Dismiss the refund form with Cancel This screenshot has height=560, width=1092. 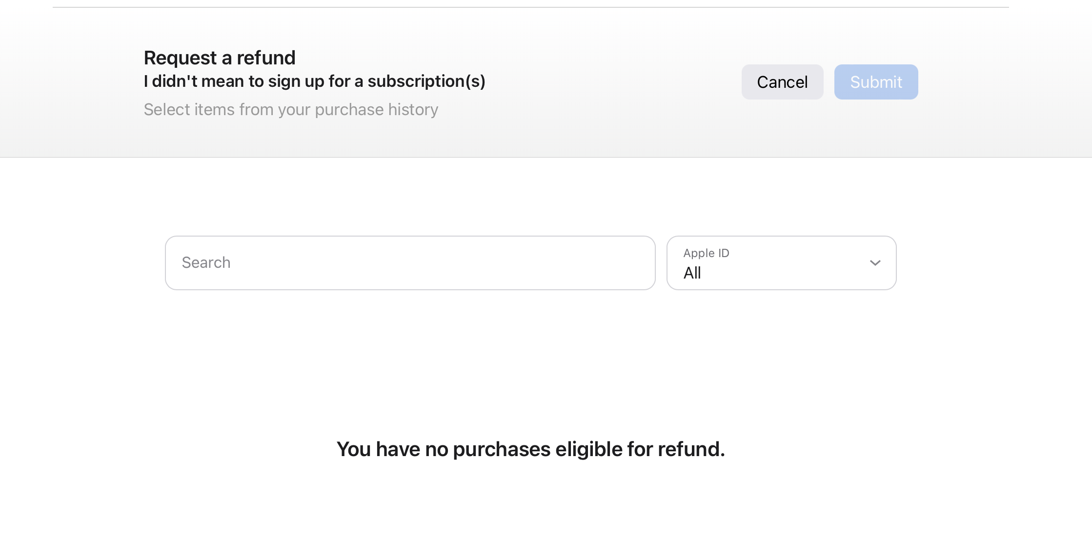(x=782, y=82)
